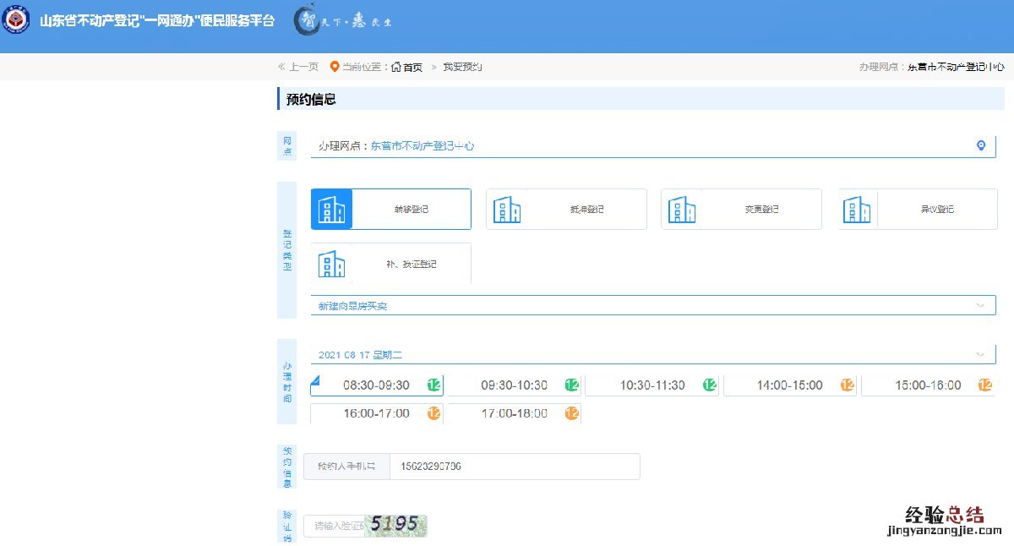The image size is (1014, 546).
Task: Click the building icon for 转移登记
Action: tap(331, 210)
